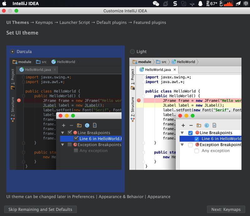Click the Project side tab in Light preview
Image resolution: width=250 pixels, height=216 pixels.
coord(133,79)
